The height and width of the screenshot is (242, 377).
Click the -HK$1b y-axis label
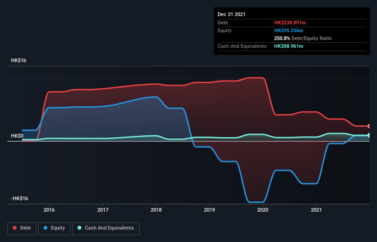19,198
